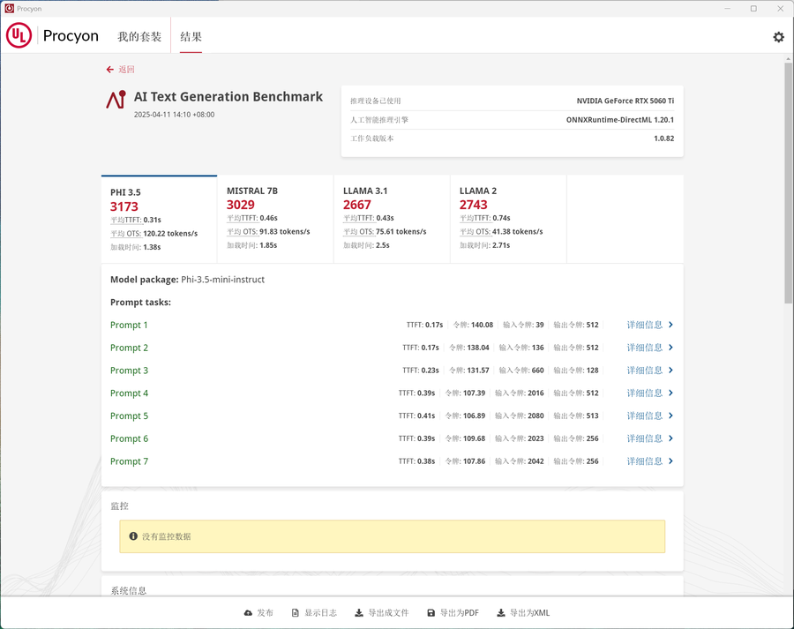
Task: Expand details chevron for Prompt 7
Action: click(670, 461)
